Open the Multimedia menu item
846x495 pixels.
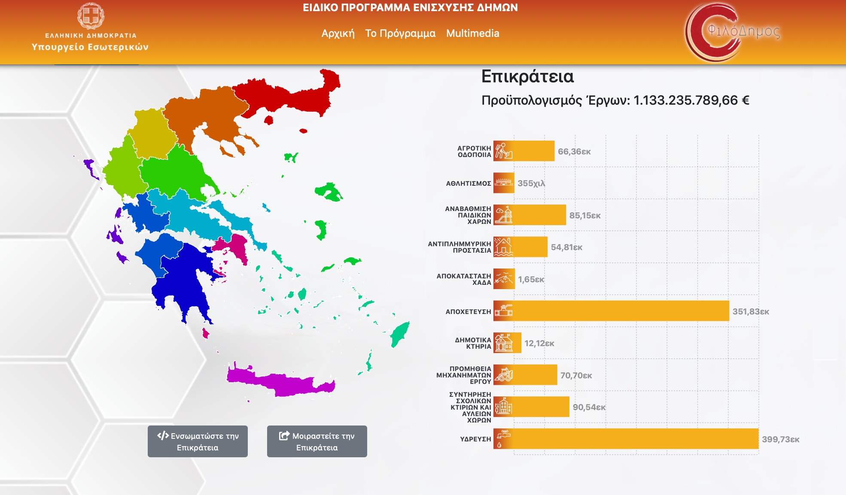[472, 33]
